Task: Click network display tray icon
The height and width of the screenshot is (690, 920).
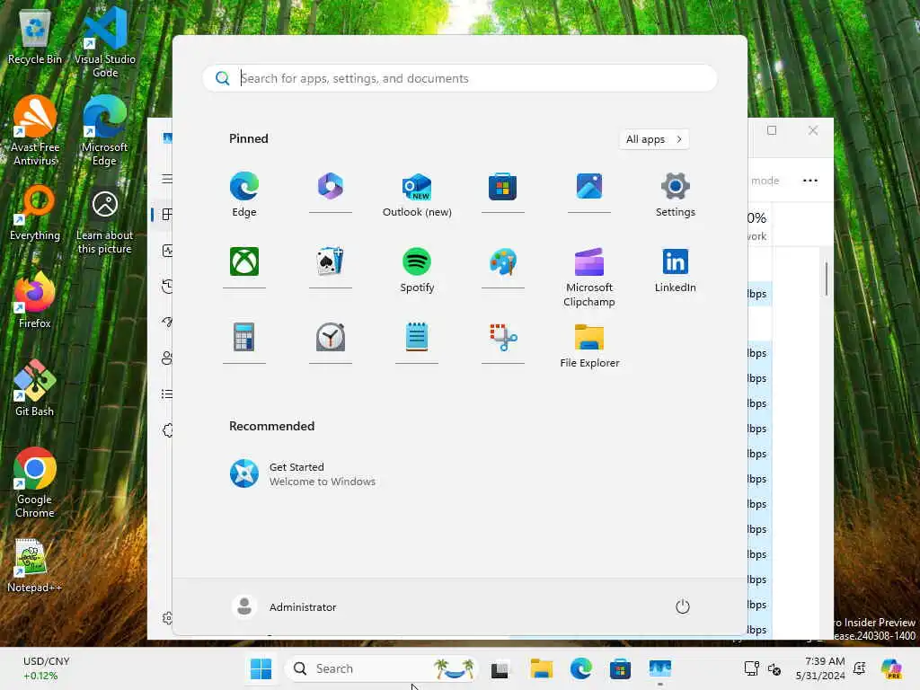Action: point(752,668)
